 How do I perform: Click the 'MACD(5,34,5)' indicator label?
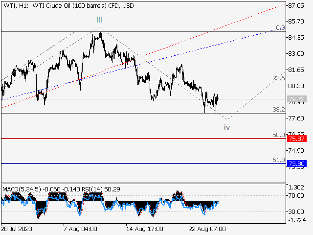point(22,189)
